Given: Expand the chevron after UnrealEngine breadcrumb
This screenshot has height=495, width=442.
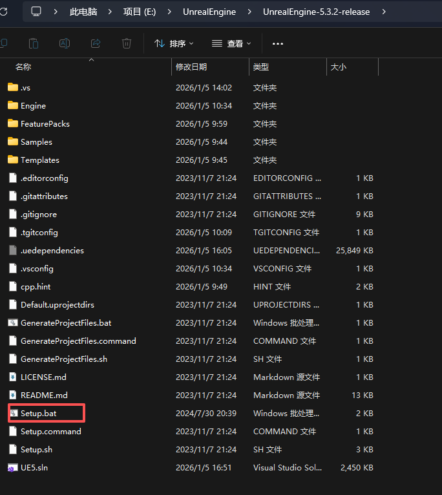Looking at the screenshot, I should [x=249, y=12].
